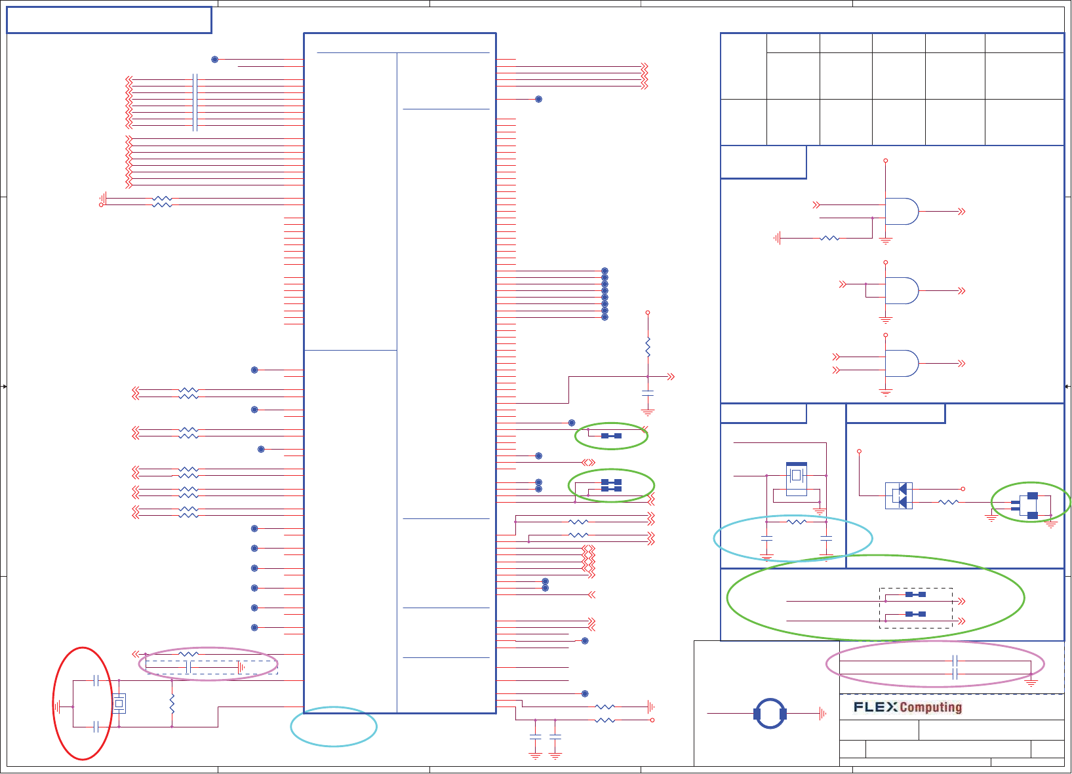1072x774 pixels.
Task: Select the crystal oscillator between two capacitors
Action: 119,703
